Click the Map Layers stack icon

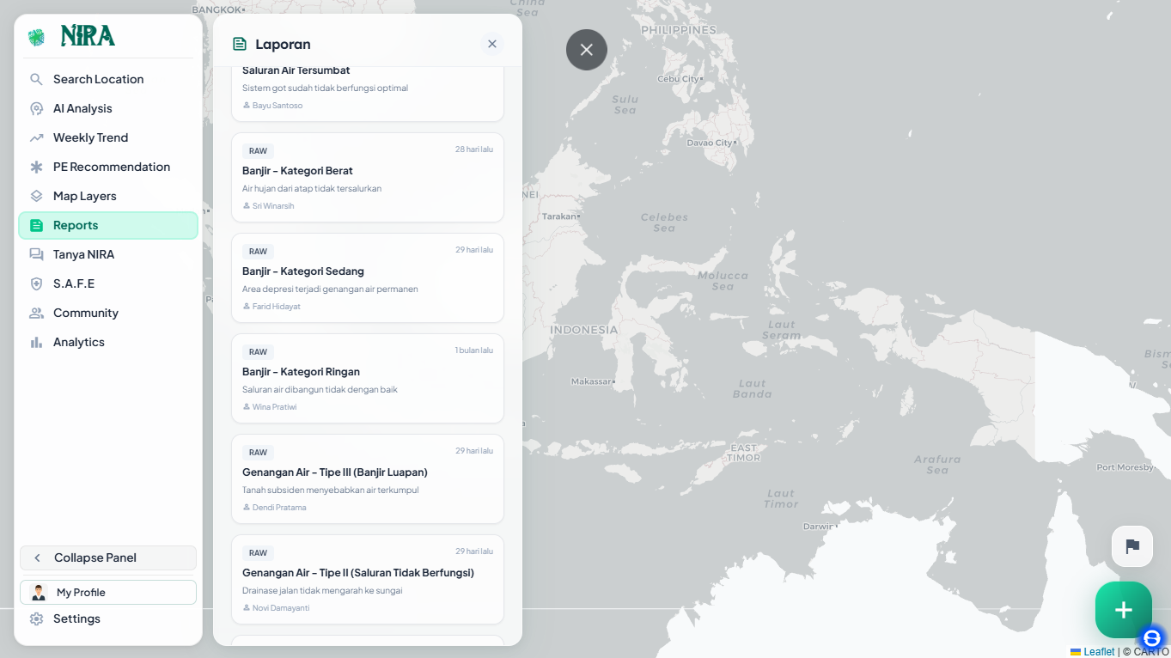[x=36, y=196]
